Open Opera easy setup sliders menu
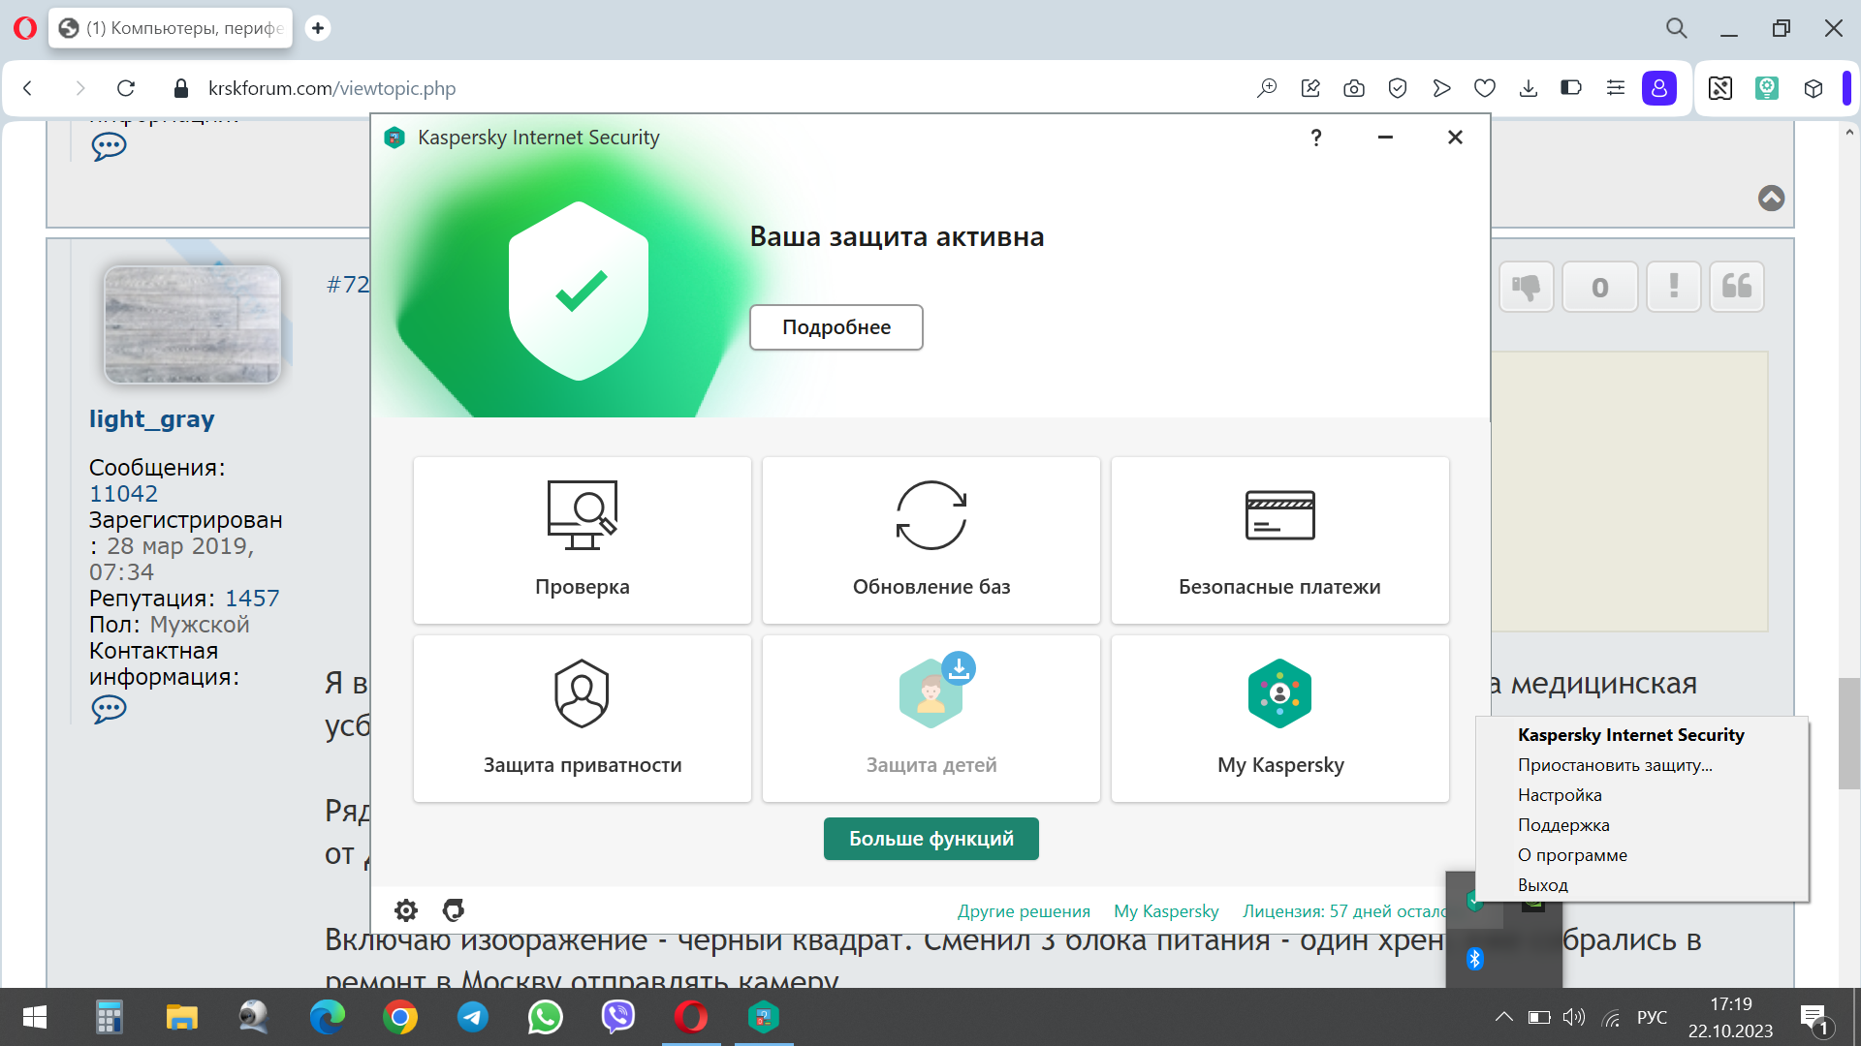The width and height of the screenshot is (1861, 1046). 1615,88
